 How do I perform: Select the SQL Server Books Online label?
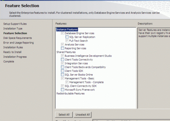(x=79, y=75)
